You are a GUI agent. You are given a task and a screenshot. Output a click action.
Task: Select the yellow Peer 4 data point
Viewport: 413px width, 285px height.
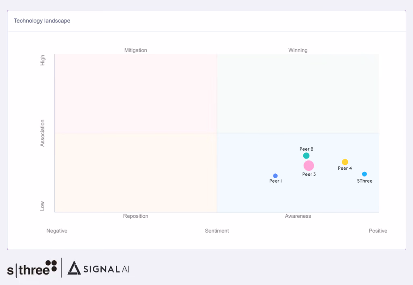[345, 162]
